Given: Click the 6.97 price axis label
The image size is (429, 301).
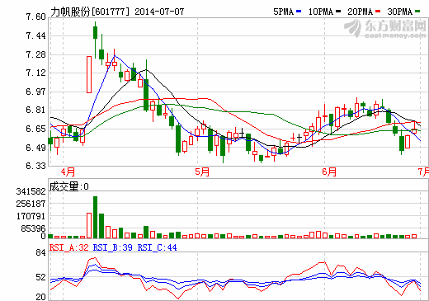Looking at the screenshot, I should tap(35, 92).
